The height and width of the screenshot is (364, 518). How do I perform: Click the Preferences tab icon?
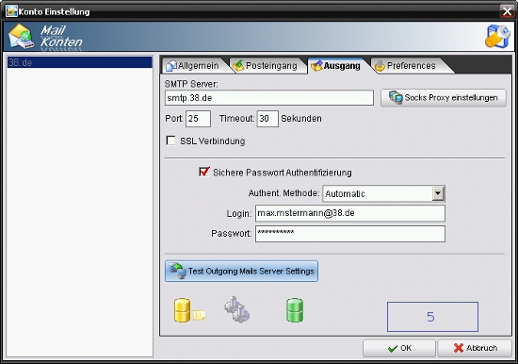coord(380,66)
